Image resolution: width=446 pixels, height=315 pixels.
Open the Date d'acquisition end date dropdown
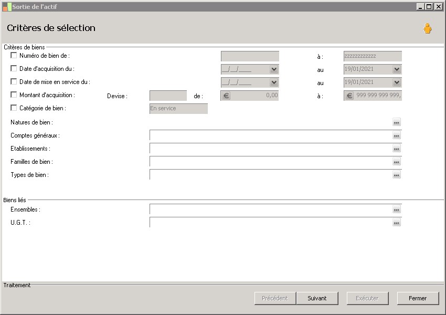pyautogui.click(x=397, y=69)
